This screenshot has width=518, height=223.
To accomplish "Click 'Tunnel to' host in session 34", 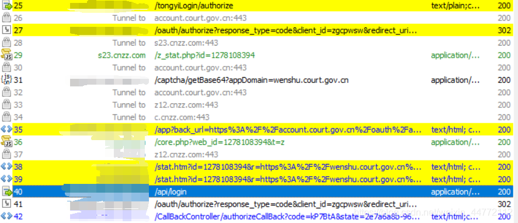I will [x=129, y=117].
